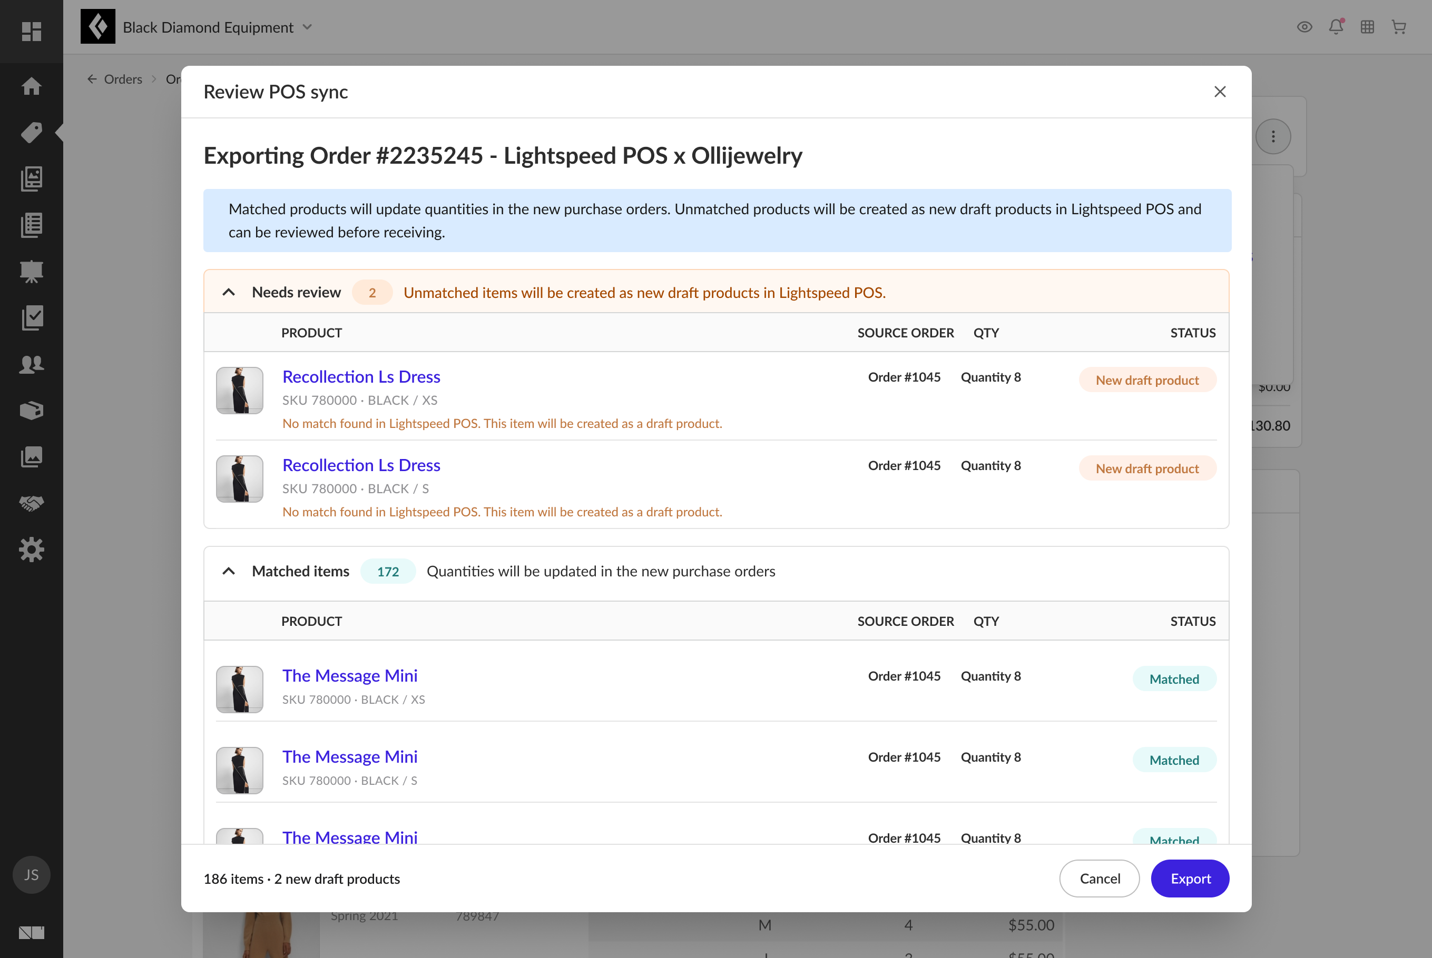Click PRODUCT header in Needs review table
The image size is (1432, 958).
click(311, 332)
